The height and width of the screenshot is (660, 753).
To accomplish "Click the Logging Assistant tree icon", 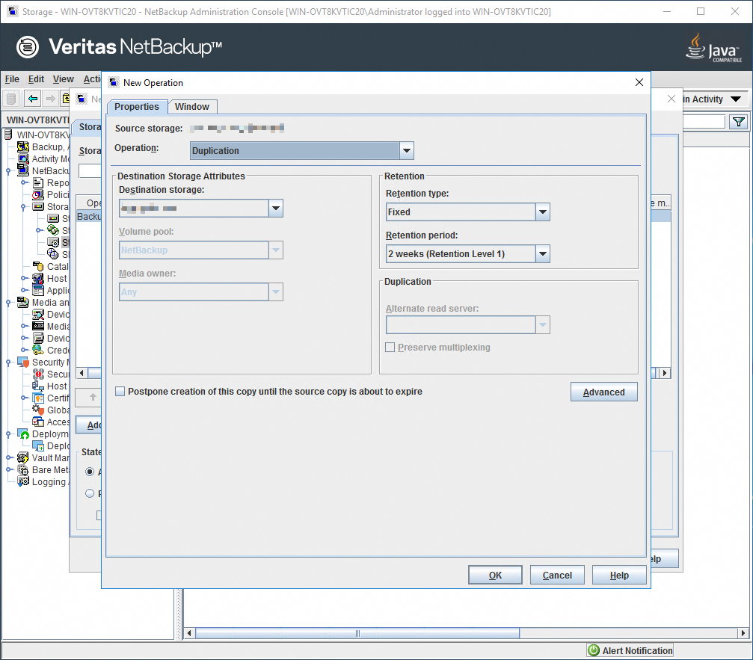I will [24, 482].
